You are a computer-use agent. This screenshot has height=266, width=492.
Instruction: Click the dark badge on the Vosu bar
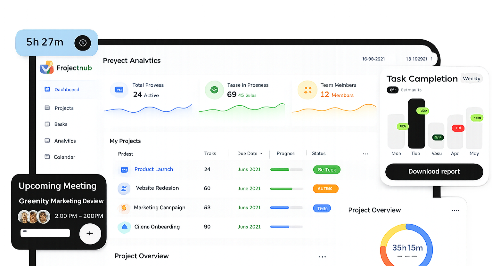(x=438, y=137)
